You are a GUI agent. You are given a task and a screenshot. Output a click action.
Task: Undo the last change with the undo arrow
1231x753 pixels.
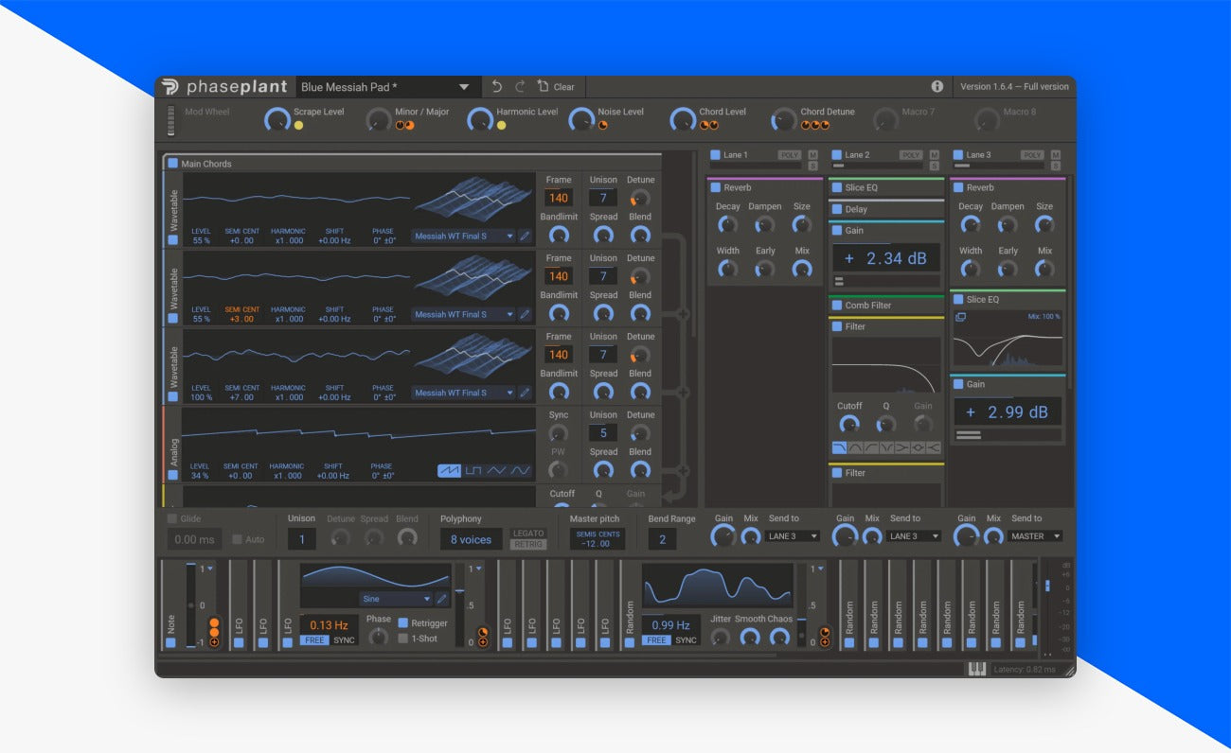(x=497, y=86)
